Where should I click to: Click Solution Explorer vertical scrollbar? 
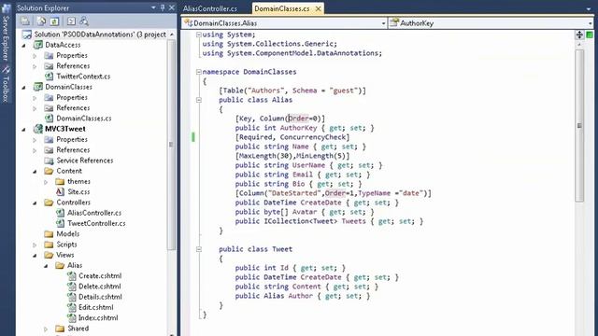[x=171, y=145]
